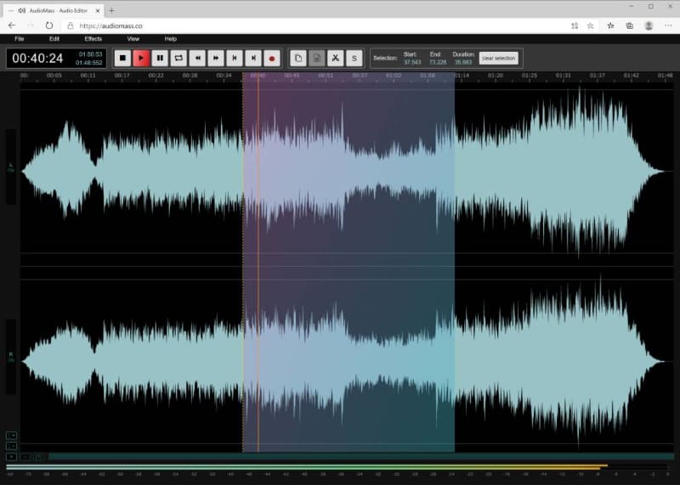
Task: Add the page to favorites with the star icon
Action: point(590,25)
